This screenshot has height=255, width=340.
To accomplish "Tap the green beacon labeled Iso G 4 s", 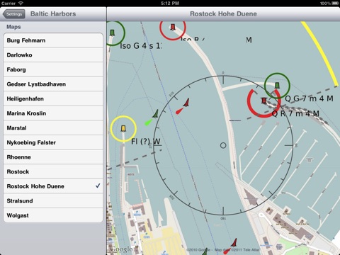I will point(113,33).
